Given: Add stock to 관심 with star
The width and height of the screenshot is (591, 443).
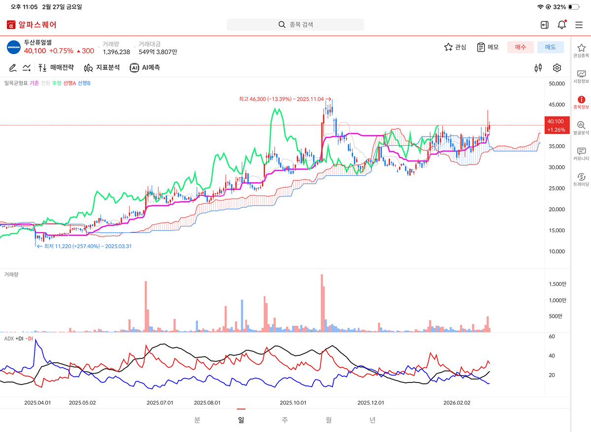Looking at the screenshot, I should point(455,47).
